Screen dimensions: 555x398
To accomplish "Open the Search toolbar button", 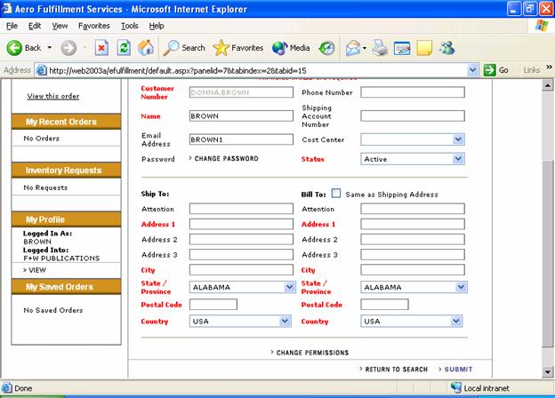I will pos(184,47).
